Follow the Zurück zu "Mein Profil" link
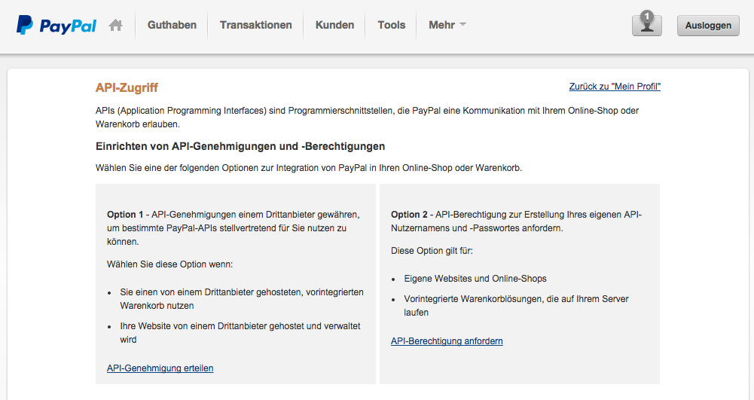This screenshot has height=400, width=754. (615, 87)
